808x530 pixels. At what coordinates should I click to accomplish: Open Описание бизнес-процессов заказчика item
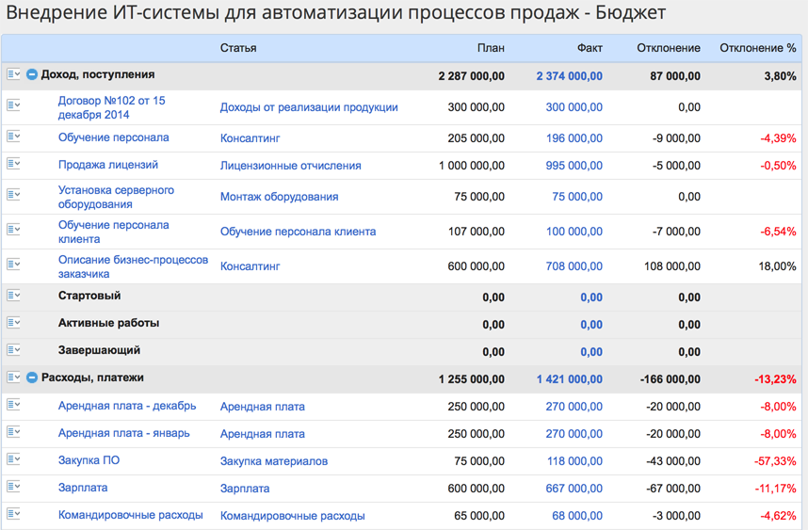(x=133, y=266)
